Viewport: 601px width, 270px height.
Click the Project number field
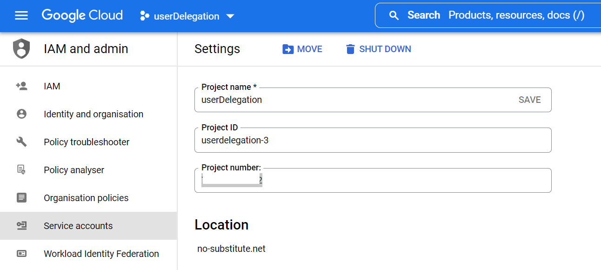coord(373,180)
